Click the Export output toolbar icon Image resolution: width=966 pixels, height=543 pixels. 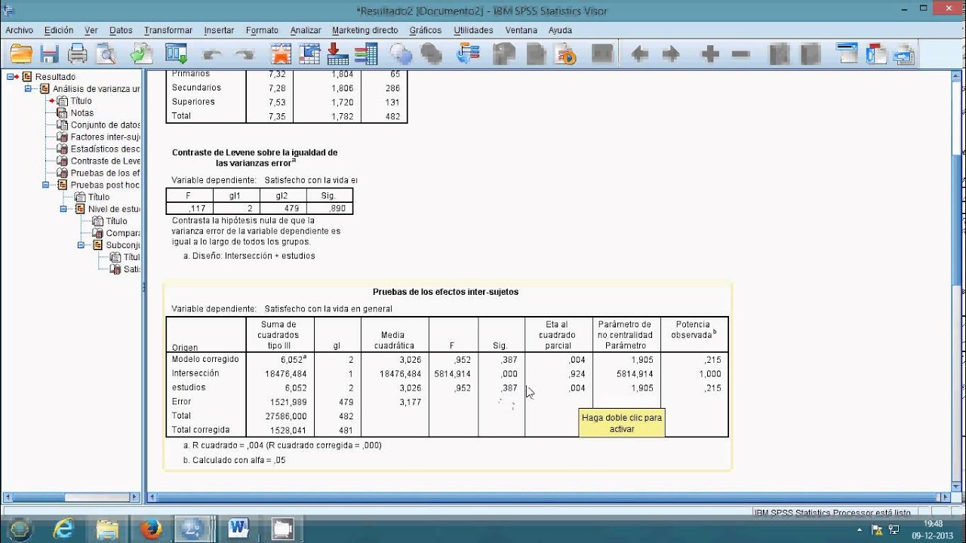pos(141,54)
